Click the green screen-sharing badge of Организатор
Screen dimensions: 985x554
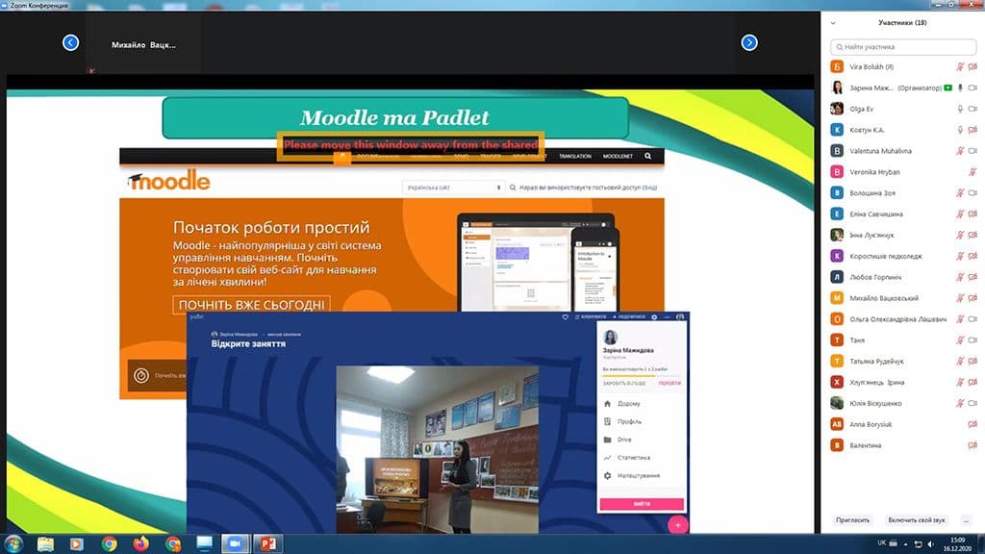pos(947,88)
